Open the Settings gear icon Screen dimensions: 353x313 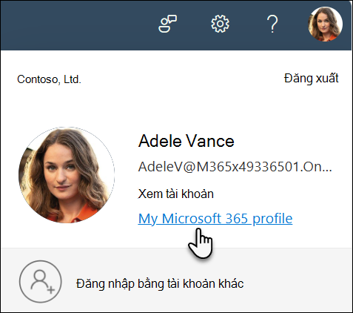(x=220, y=24)
